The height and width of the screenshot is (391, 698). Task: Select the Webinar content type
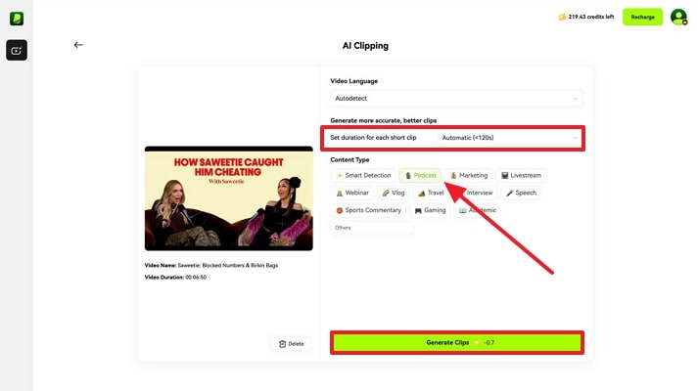(x=353, y=193)
